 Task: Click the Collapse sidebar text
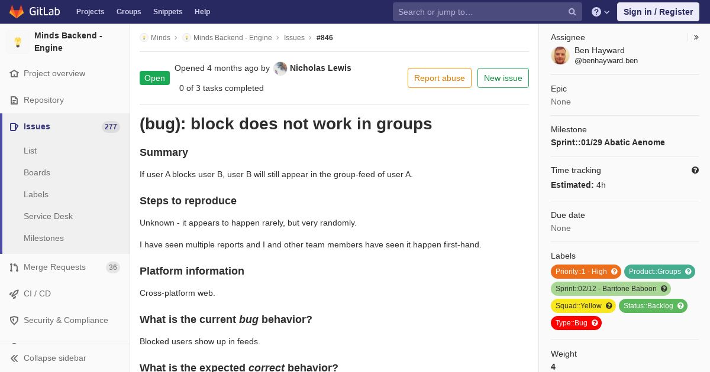(55, 358)
